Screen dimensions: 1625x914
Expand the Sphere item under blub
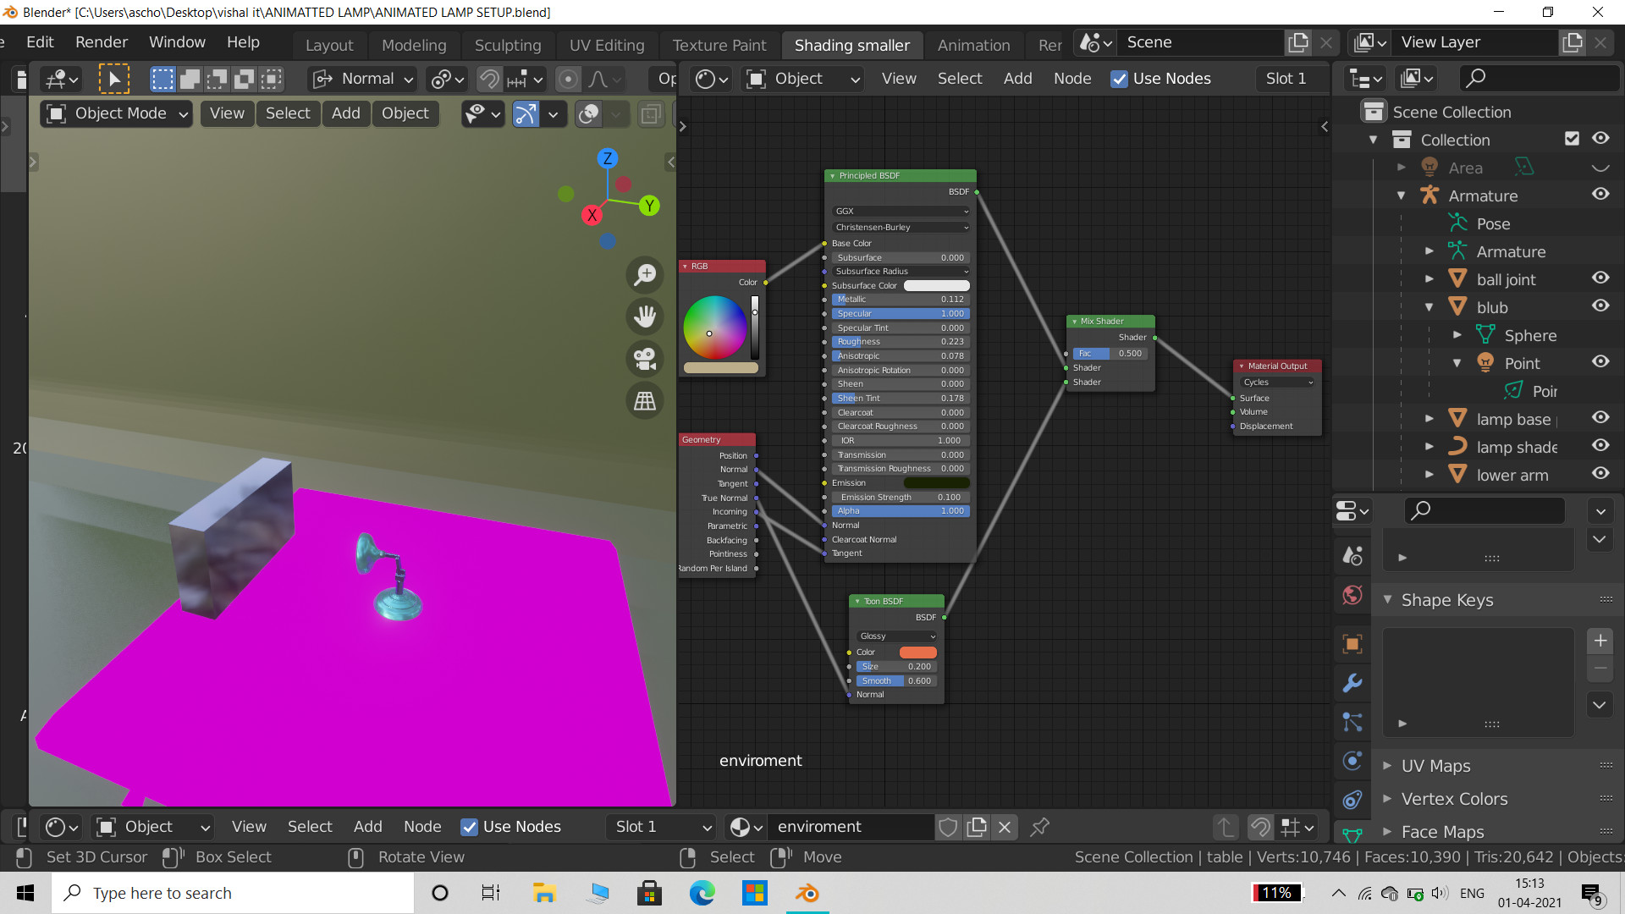(1457, 335)
